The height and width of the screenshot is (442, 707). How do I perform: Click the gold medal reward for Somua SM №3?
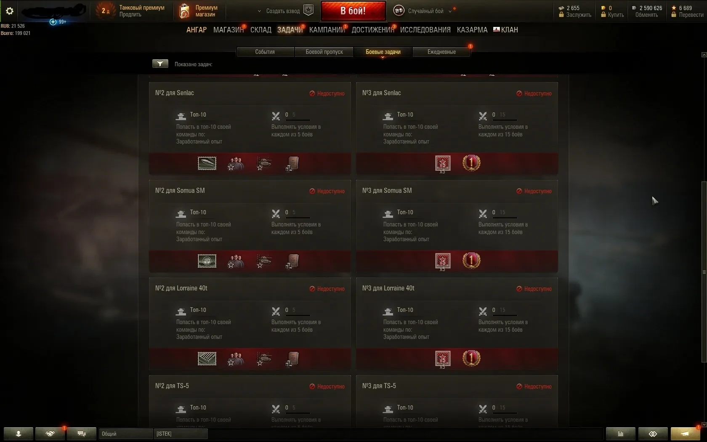(471, 261)
